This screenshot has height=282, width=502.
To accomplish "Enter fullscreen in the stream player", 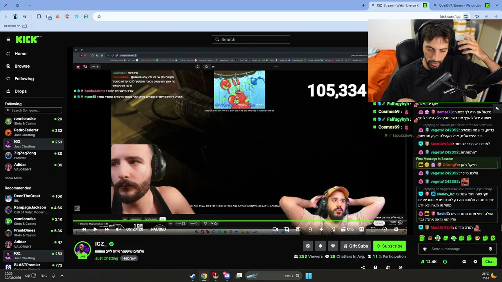I will (x=373, y=230).
